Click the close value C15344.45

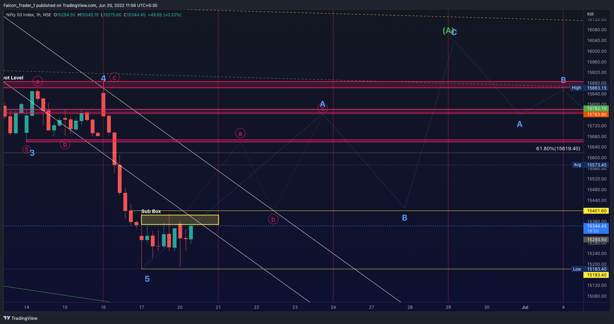pyautogui.click(x=134, y=15)
